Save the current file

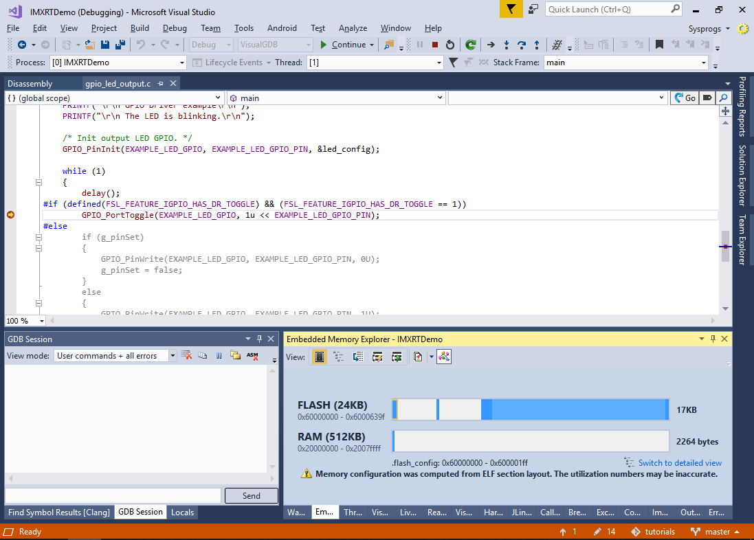[x=105, y=45]
